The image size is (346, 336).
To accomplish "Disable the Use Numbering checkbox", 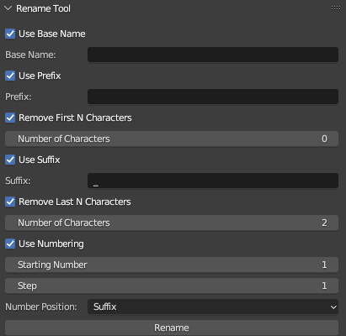I will coord(10,244).
